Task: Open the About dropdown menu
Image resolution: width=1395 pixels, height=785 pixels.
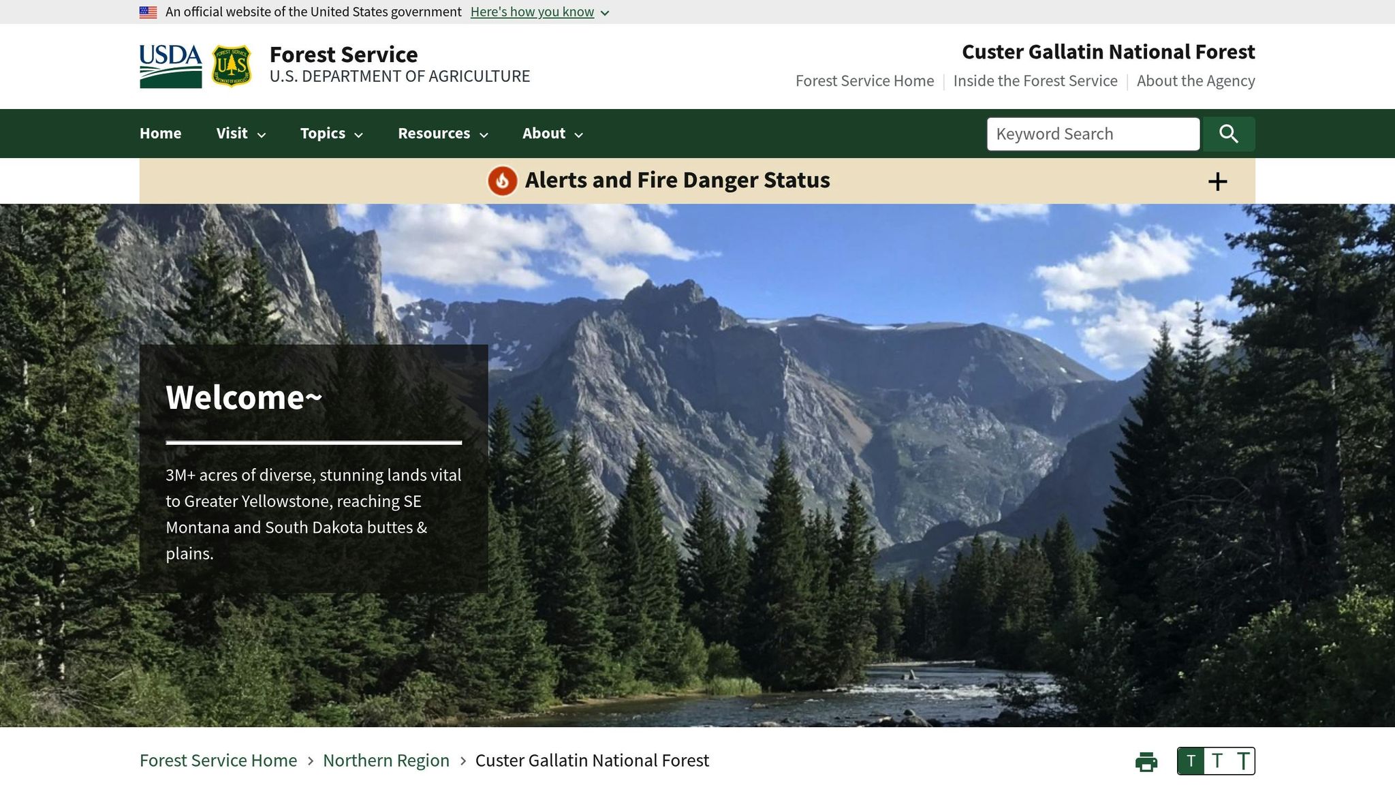Action: tap(552, 134)
